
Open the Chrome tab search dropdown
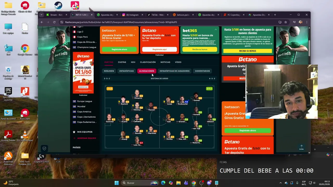41,15
